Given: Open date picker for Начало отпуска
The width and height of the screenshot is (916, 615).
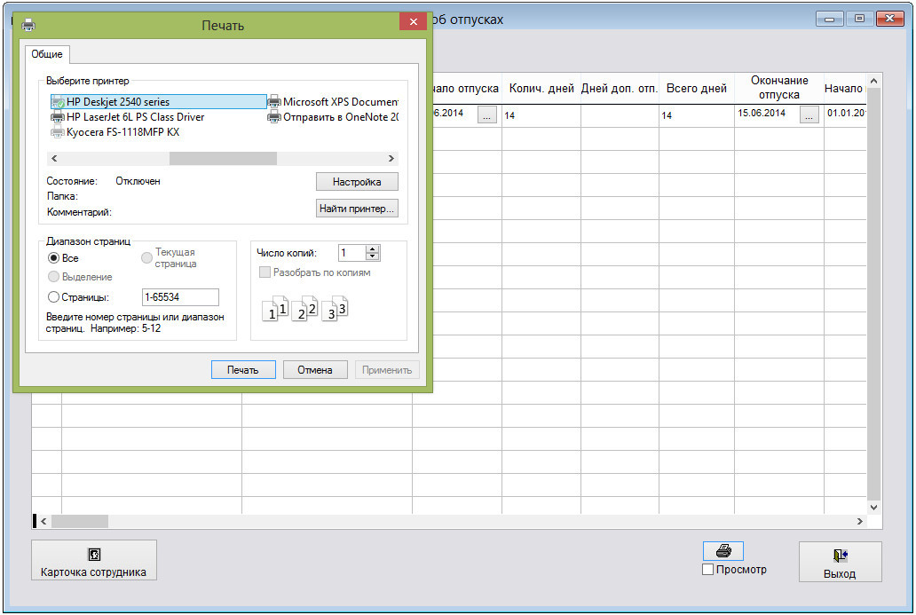Looking at the screenshot, I should [487, 114].
